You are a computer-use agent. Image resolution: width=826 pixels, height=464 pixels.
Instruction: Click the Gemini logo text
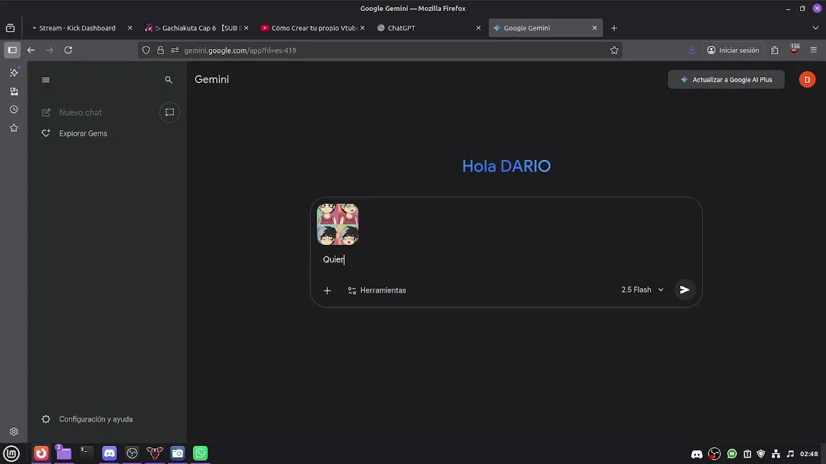click(x=212, y=80)
